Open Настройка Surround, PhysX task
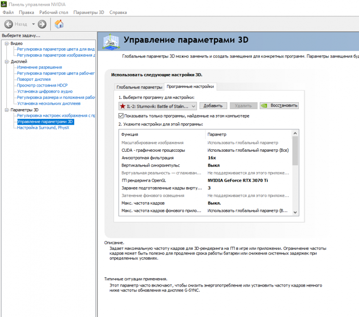 [43, 128]
